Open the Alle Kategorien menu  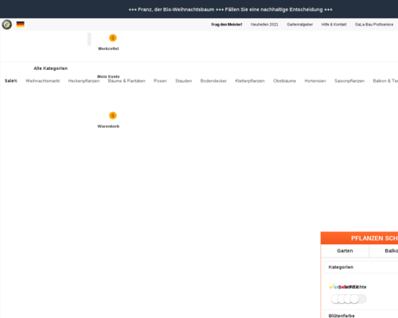click(50, 68)
